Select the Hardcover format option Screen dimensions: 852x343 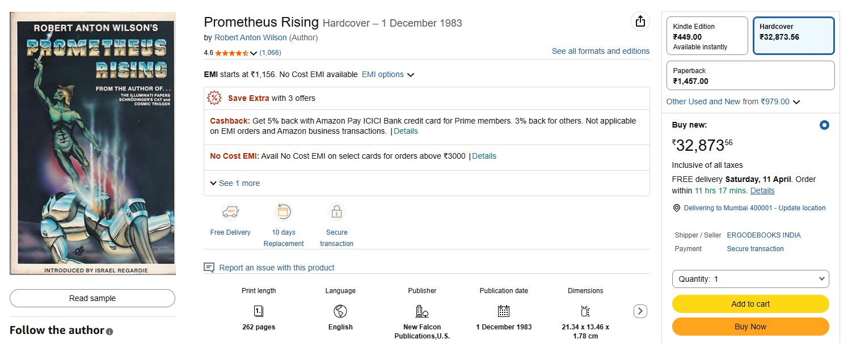pos(794,36)
